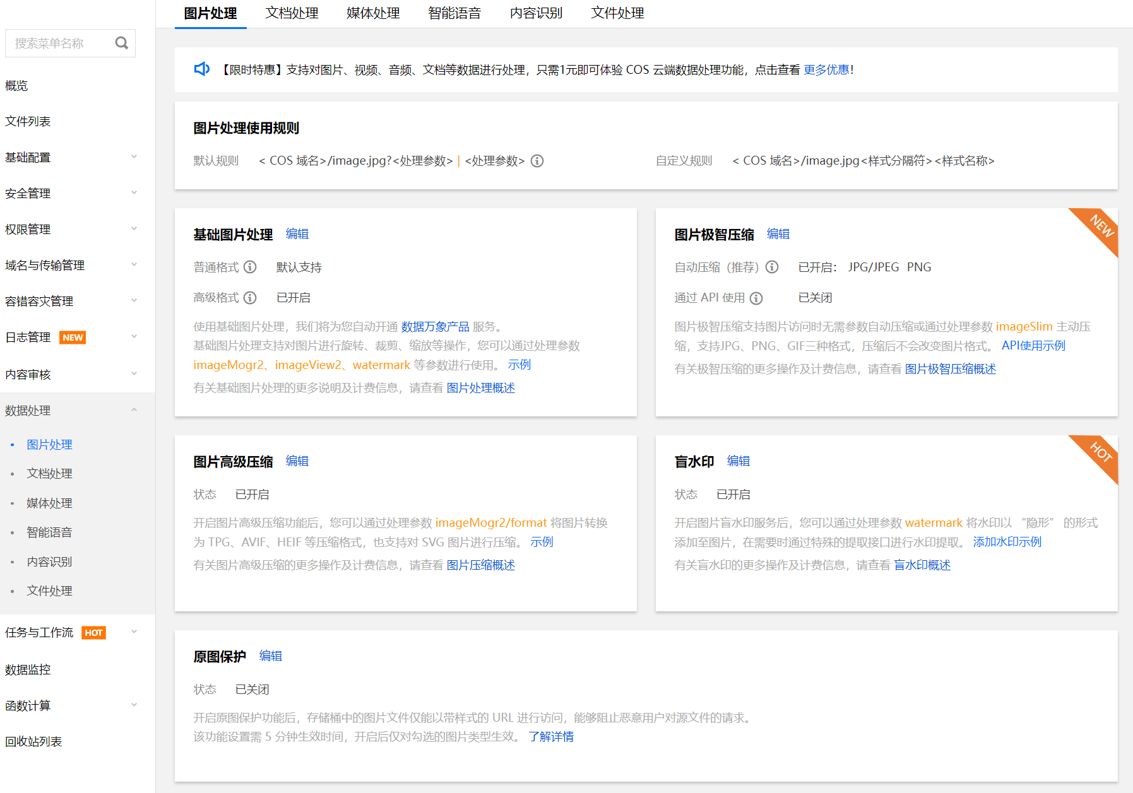1133x793 pixels.
Task: Edit the 基础图片处理 settings
Action: (x=297, y=234)
